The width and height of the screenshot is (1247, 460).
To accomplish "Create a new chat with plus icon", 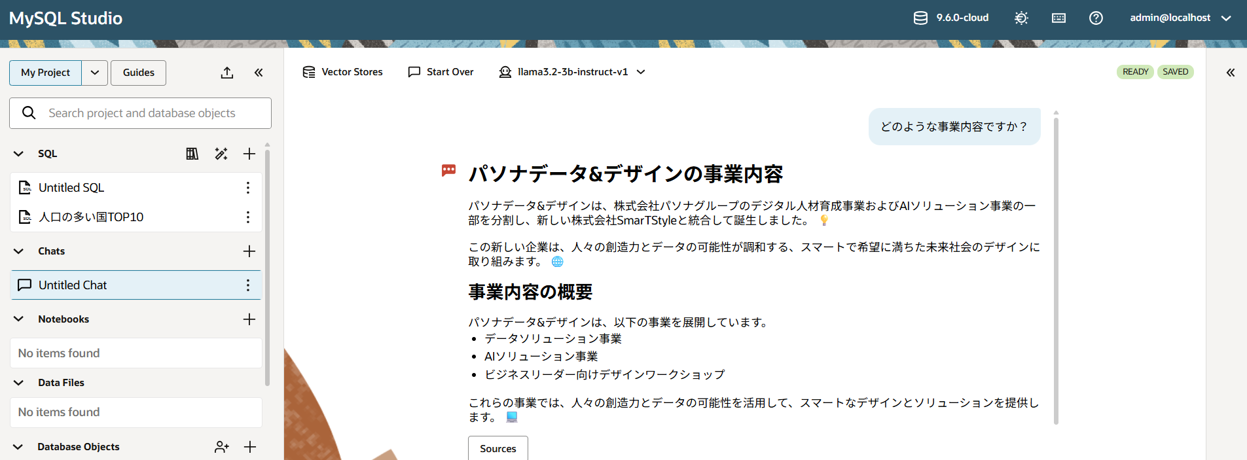I will pos(249,251).
